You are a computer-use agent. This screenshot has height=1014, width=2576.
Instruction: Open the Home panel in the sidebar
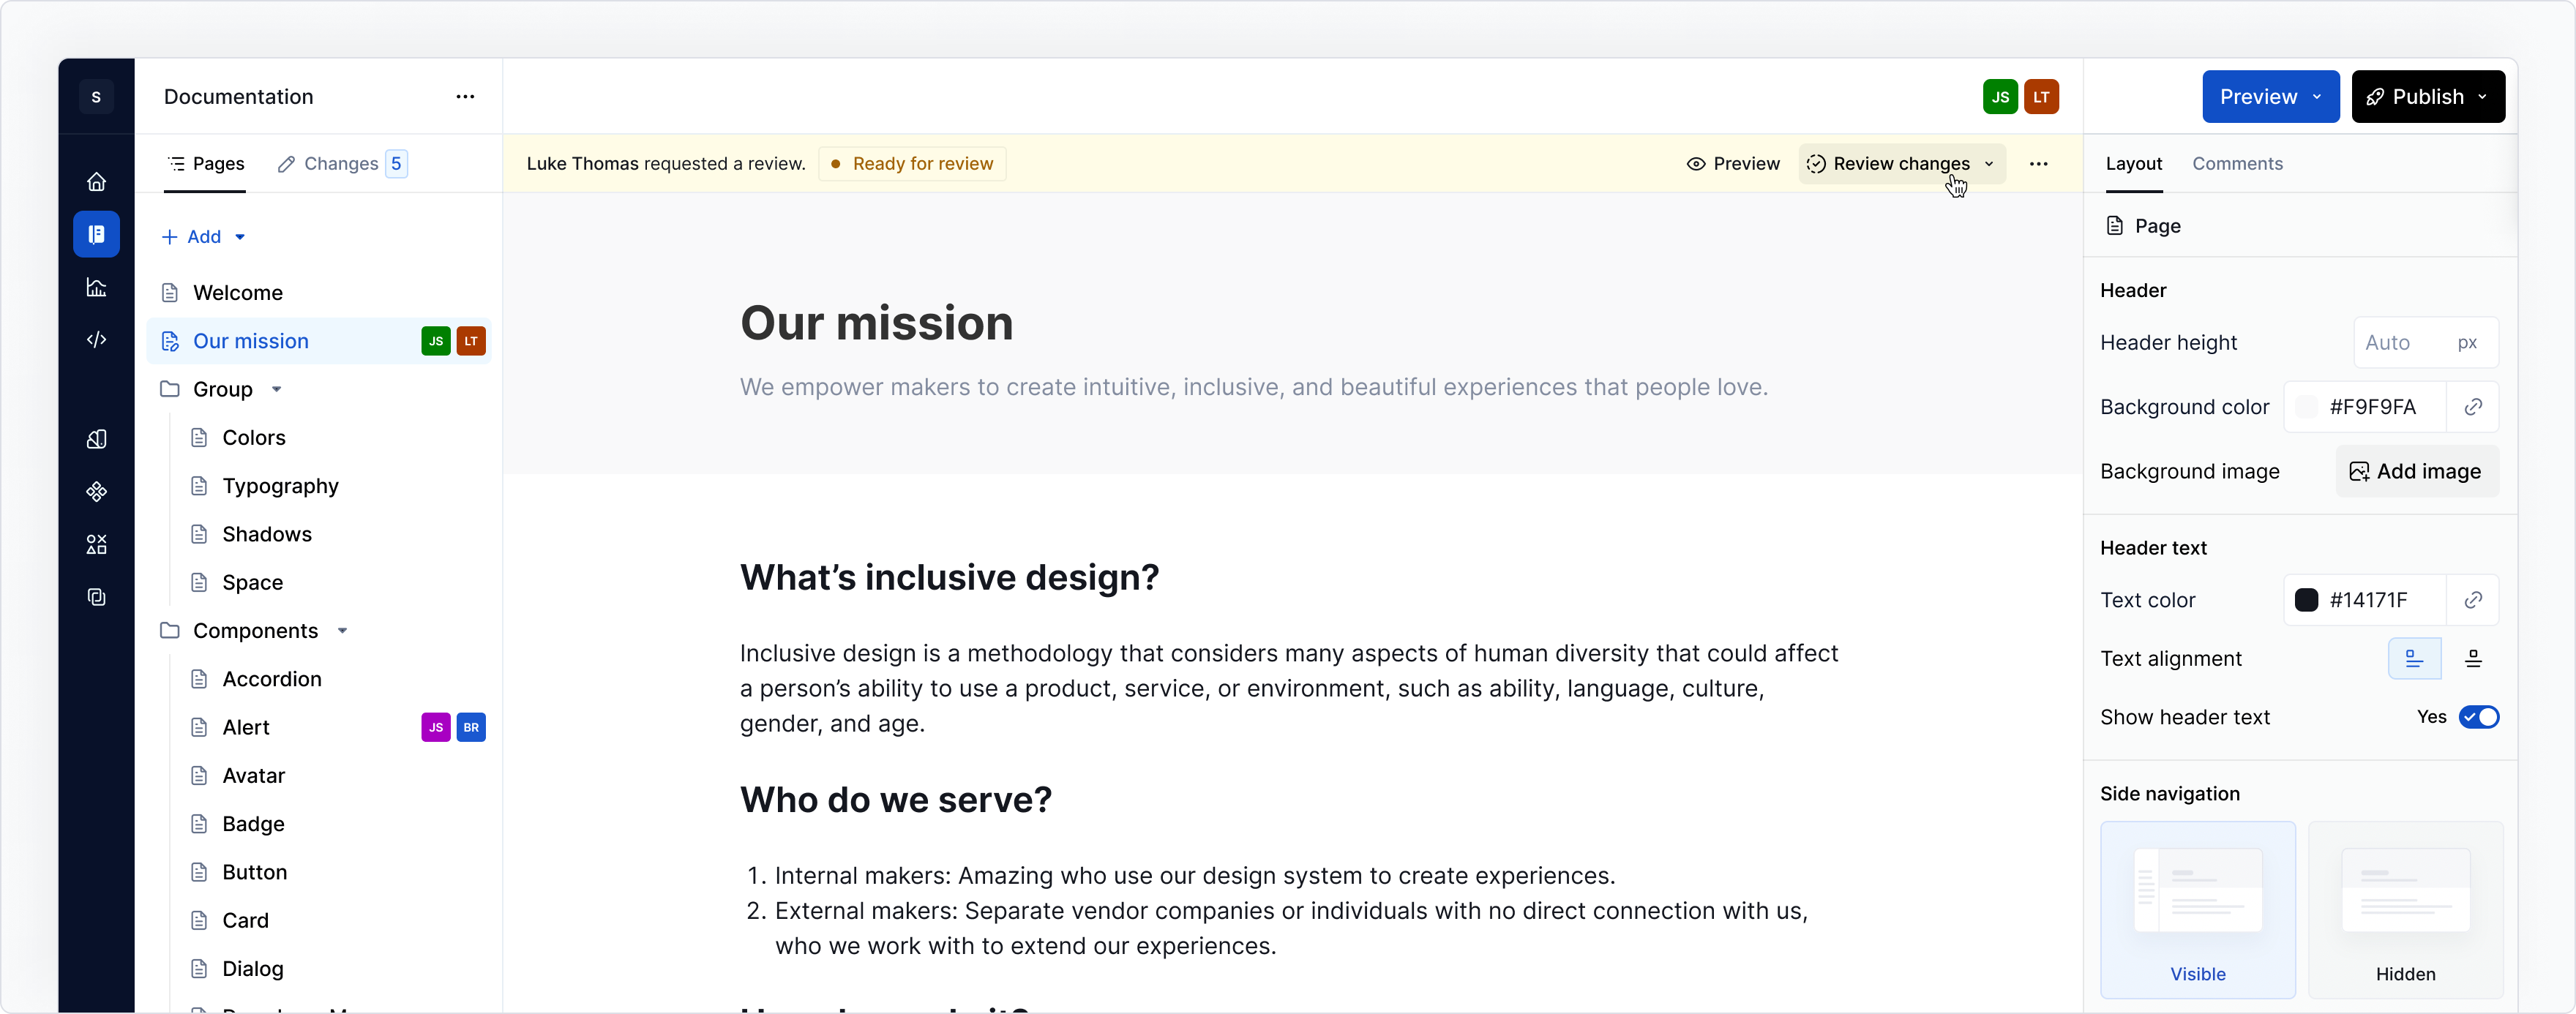pos(96,182)
